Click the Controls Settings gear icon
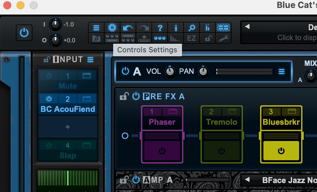 click(112, 27)
